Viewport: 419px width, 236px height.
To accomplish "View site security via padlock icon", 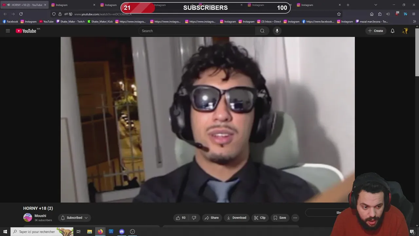I will pyautogui.click(x=60, y=14).
